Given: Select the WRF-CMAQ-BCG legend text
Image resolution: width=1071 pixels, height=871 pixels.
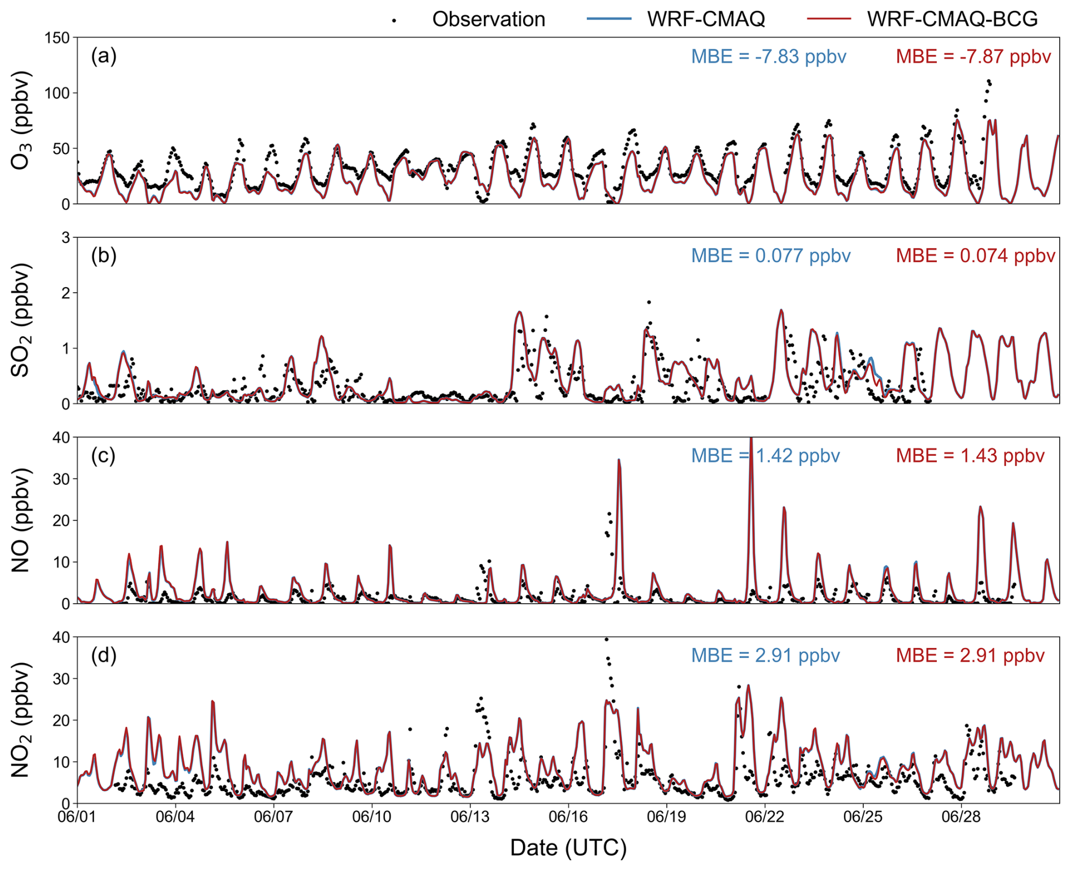Looking at the screenshot, I should (952, 19).
